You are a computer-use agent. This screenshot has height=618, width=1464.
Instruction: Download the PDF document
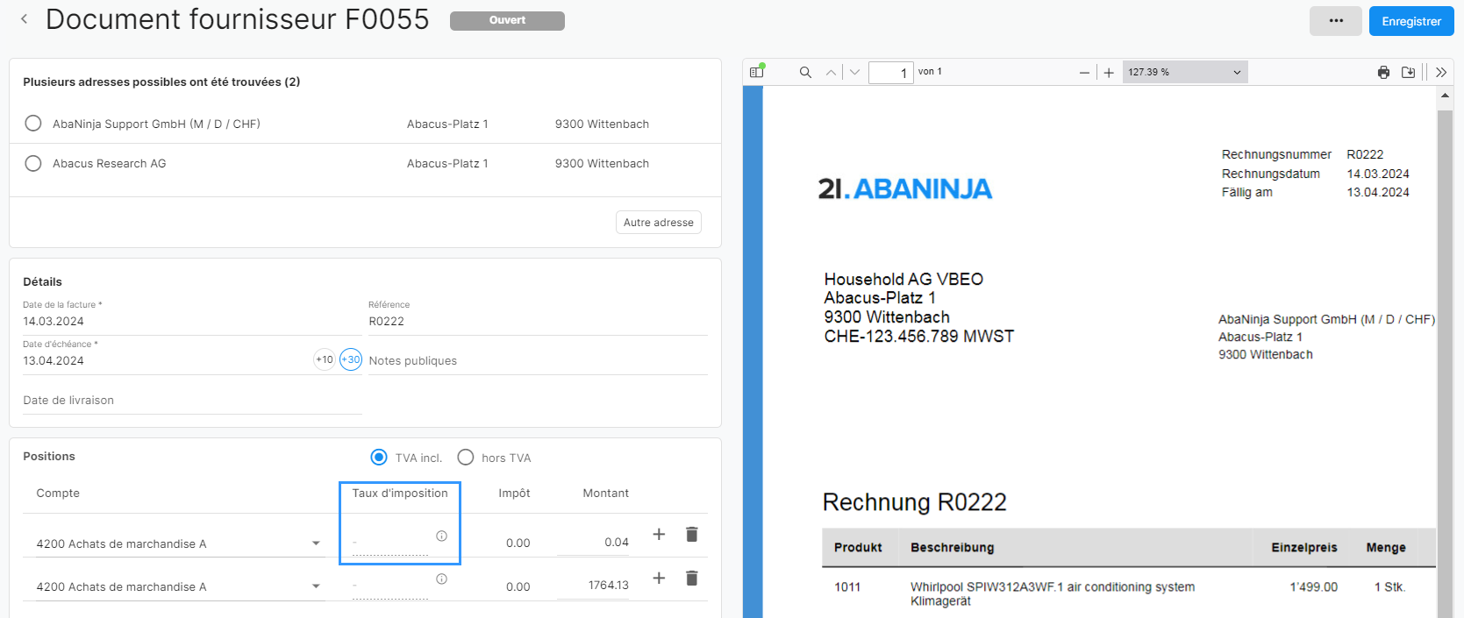[x=1408, y=73]
